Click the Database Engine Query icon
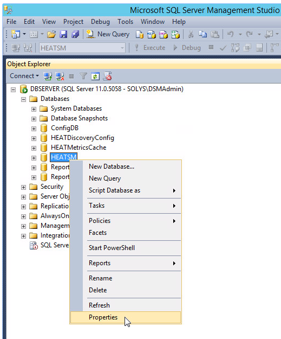Image resolution: width=281 pixels, height=339 pixels. pos(140,34)
